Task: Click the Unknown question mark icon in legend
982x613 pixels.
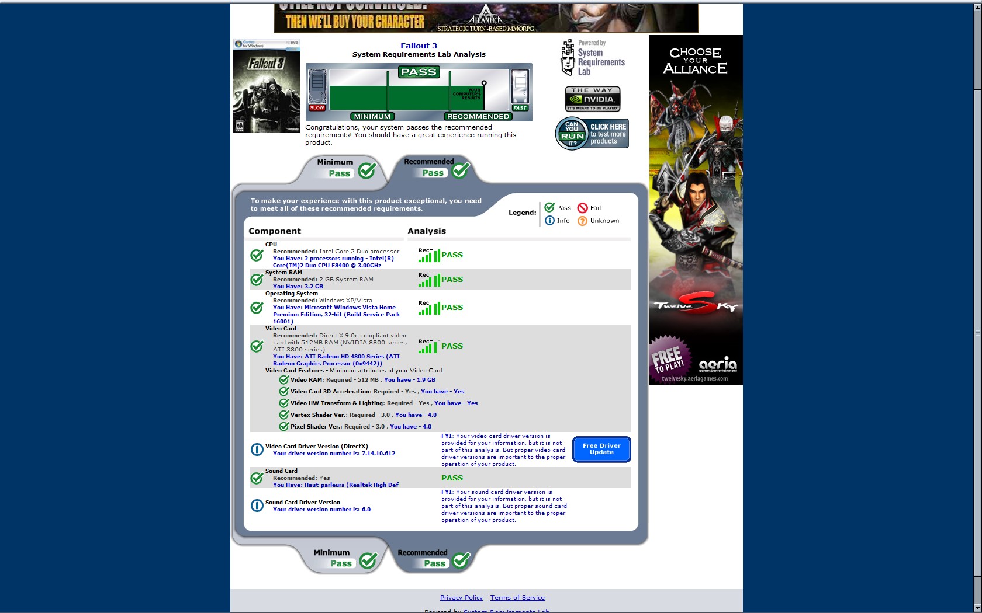Action: pos(582,221)
